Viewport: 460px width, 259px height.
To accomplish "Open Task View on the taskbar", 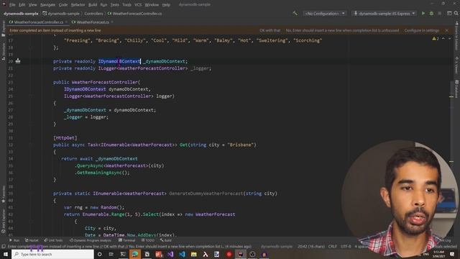I will point(111,254).
